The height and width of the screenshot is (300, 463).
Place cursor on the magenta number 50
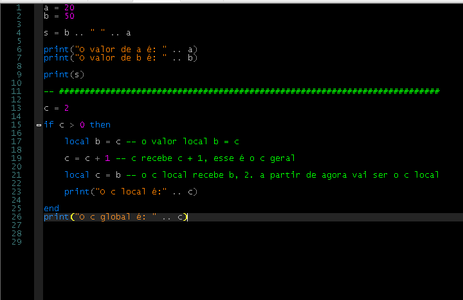click(x=69, y=15)
